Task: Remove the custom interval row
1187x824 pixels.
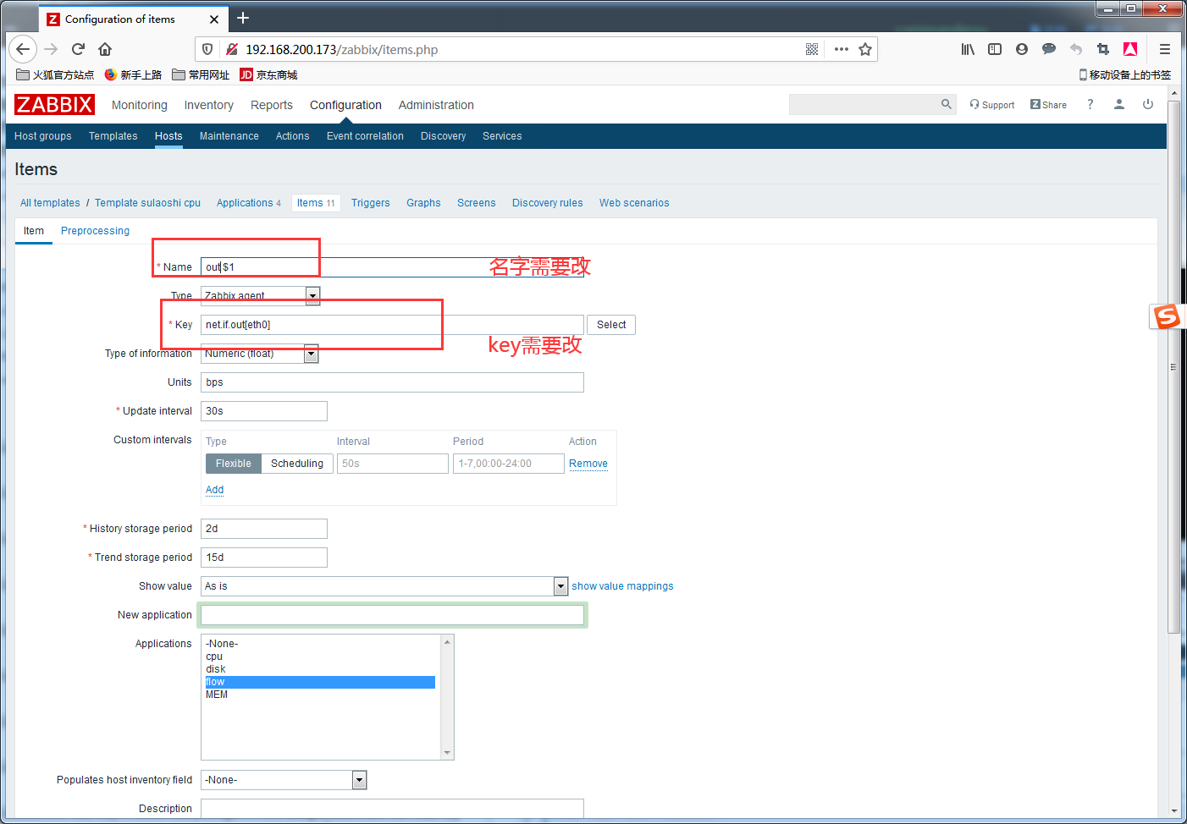Action: tap(588, 464)
